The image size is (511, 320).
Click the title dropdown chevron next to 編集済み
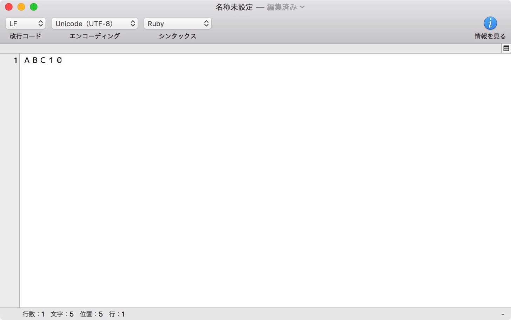pyautogui.click(x=302, y=7)
